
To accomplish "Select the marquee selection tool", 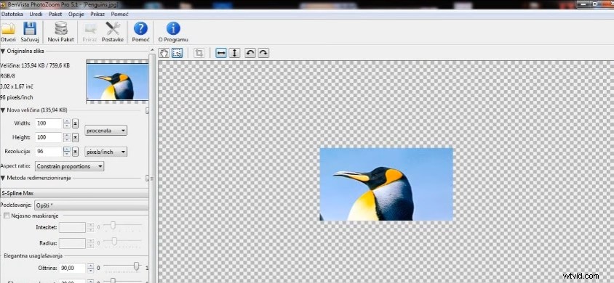I will [x=177, y=53].
